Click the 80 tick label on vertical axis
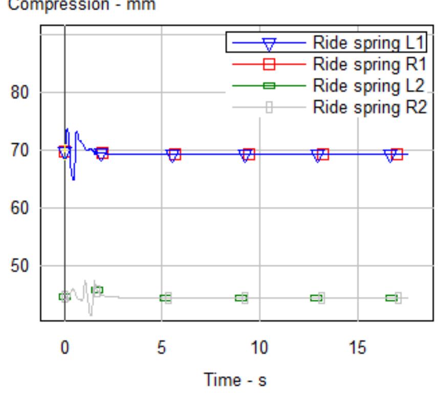The height and width of the screenshot is (402, 438). 23,93
